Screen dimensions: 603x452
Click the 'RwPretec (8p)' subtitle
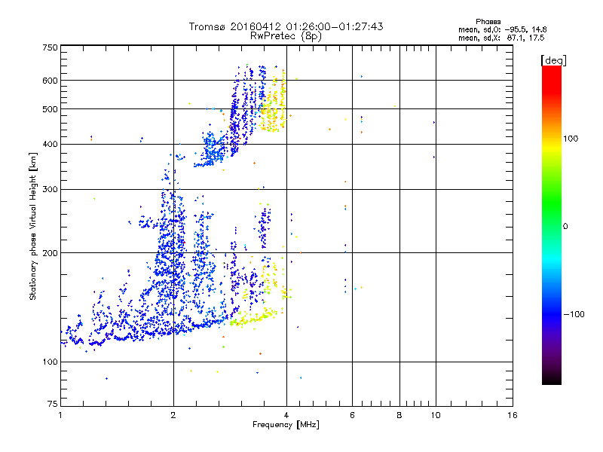point(286,36)
